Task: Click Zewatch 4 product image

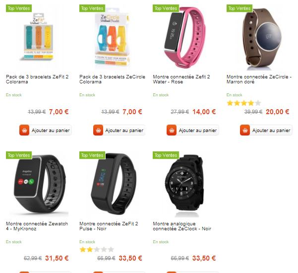Action: (x=40, y=184)
